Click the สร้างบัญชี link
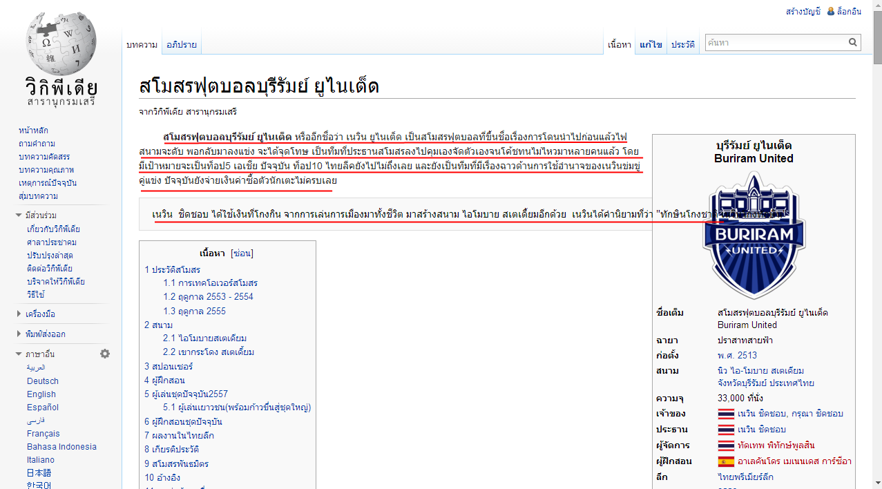This screenshot has height=489, width=882. point(803,12)
